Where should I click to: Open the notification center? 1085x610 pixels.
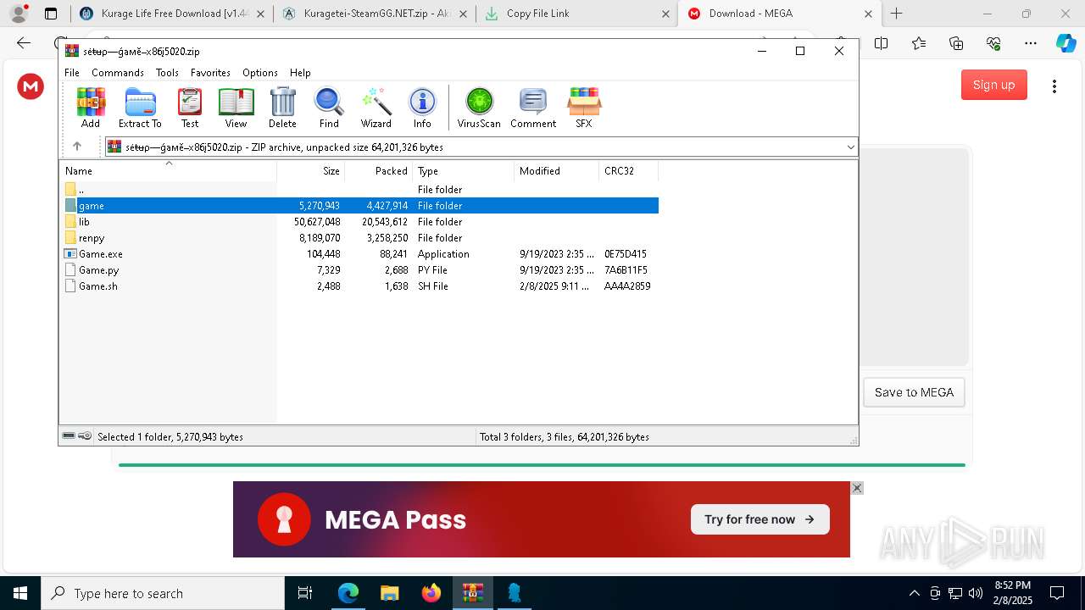(x=1057, y=593)
